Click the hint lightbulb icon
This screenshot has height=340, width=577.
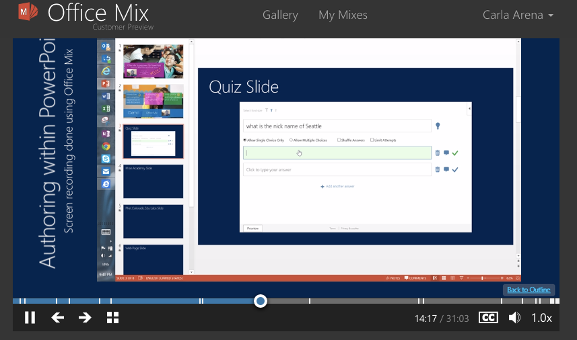(438, 126)
